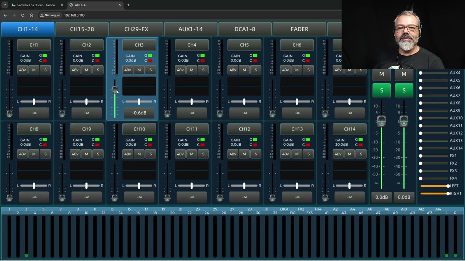The height and width of the screenshot is (261, 465).
Task: Toggle 48v phantom power on CH1
Action: (x=23, y=70)
